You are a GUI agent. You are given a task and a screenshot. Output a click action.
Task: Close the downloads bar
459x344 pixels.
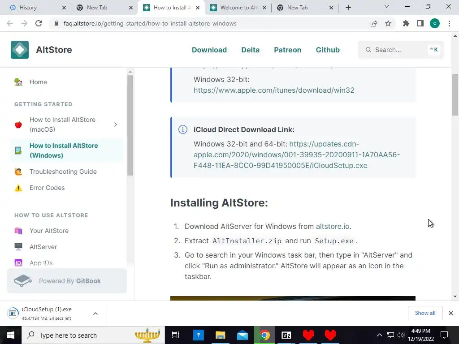pyautogui.click(x=451, y=313)
